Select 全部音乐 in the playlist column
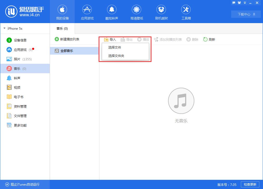This screenshot has height=189, width=263. point(67,51)
